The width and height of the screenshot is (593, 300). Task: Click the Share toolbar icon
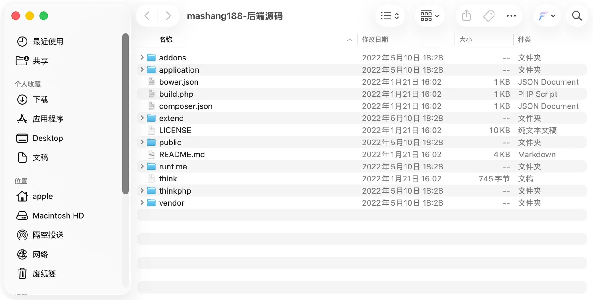coord(466,16)
